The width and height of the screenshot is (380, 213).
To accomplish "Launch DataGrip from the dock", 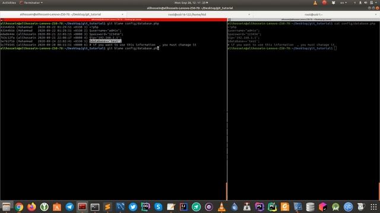I will pyautogui.click(x=145, y=207).
